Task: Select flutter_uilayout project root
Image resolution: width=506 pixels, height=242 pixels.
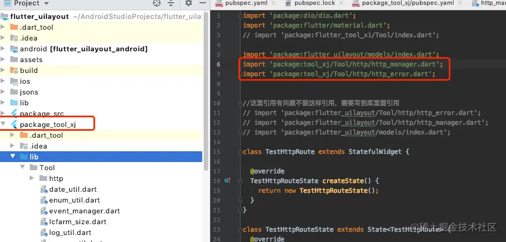Action: (x=39, y=16)
